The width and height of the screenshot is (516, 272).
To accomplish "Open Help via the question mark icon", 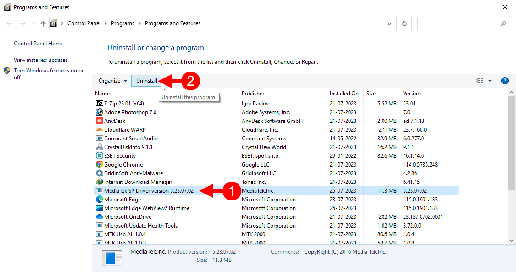I will tap(505, 80).
